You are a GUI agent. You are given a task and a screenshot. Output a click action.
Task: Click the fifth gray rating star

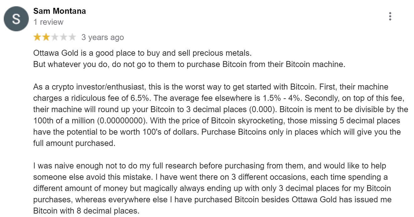coord(72,38)
